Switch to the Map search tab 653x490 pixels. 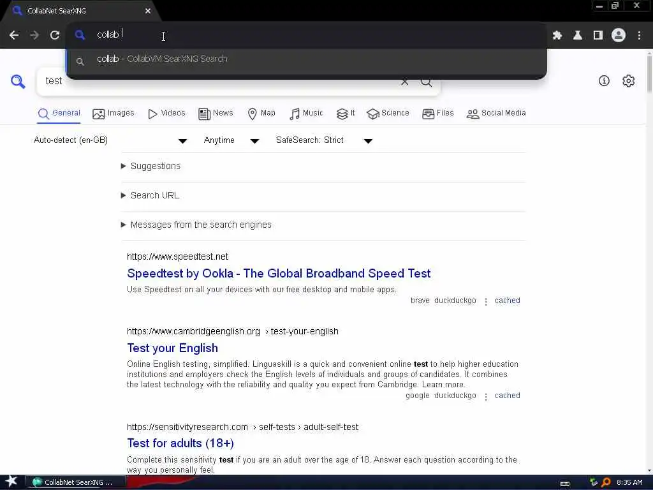click(261, 114)
